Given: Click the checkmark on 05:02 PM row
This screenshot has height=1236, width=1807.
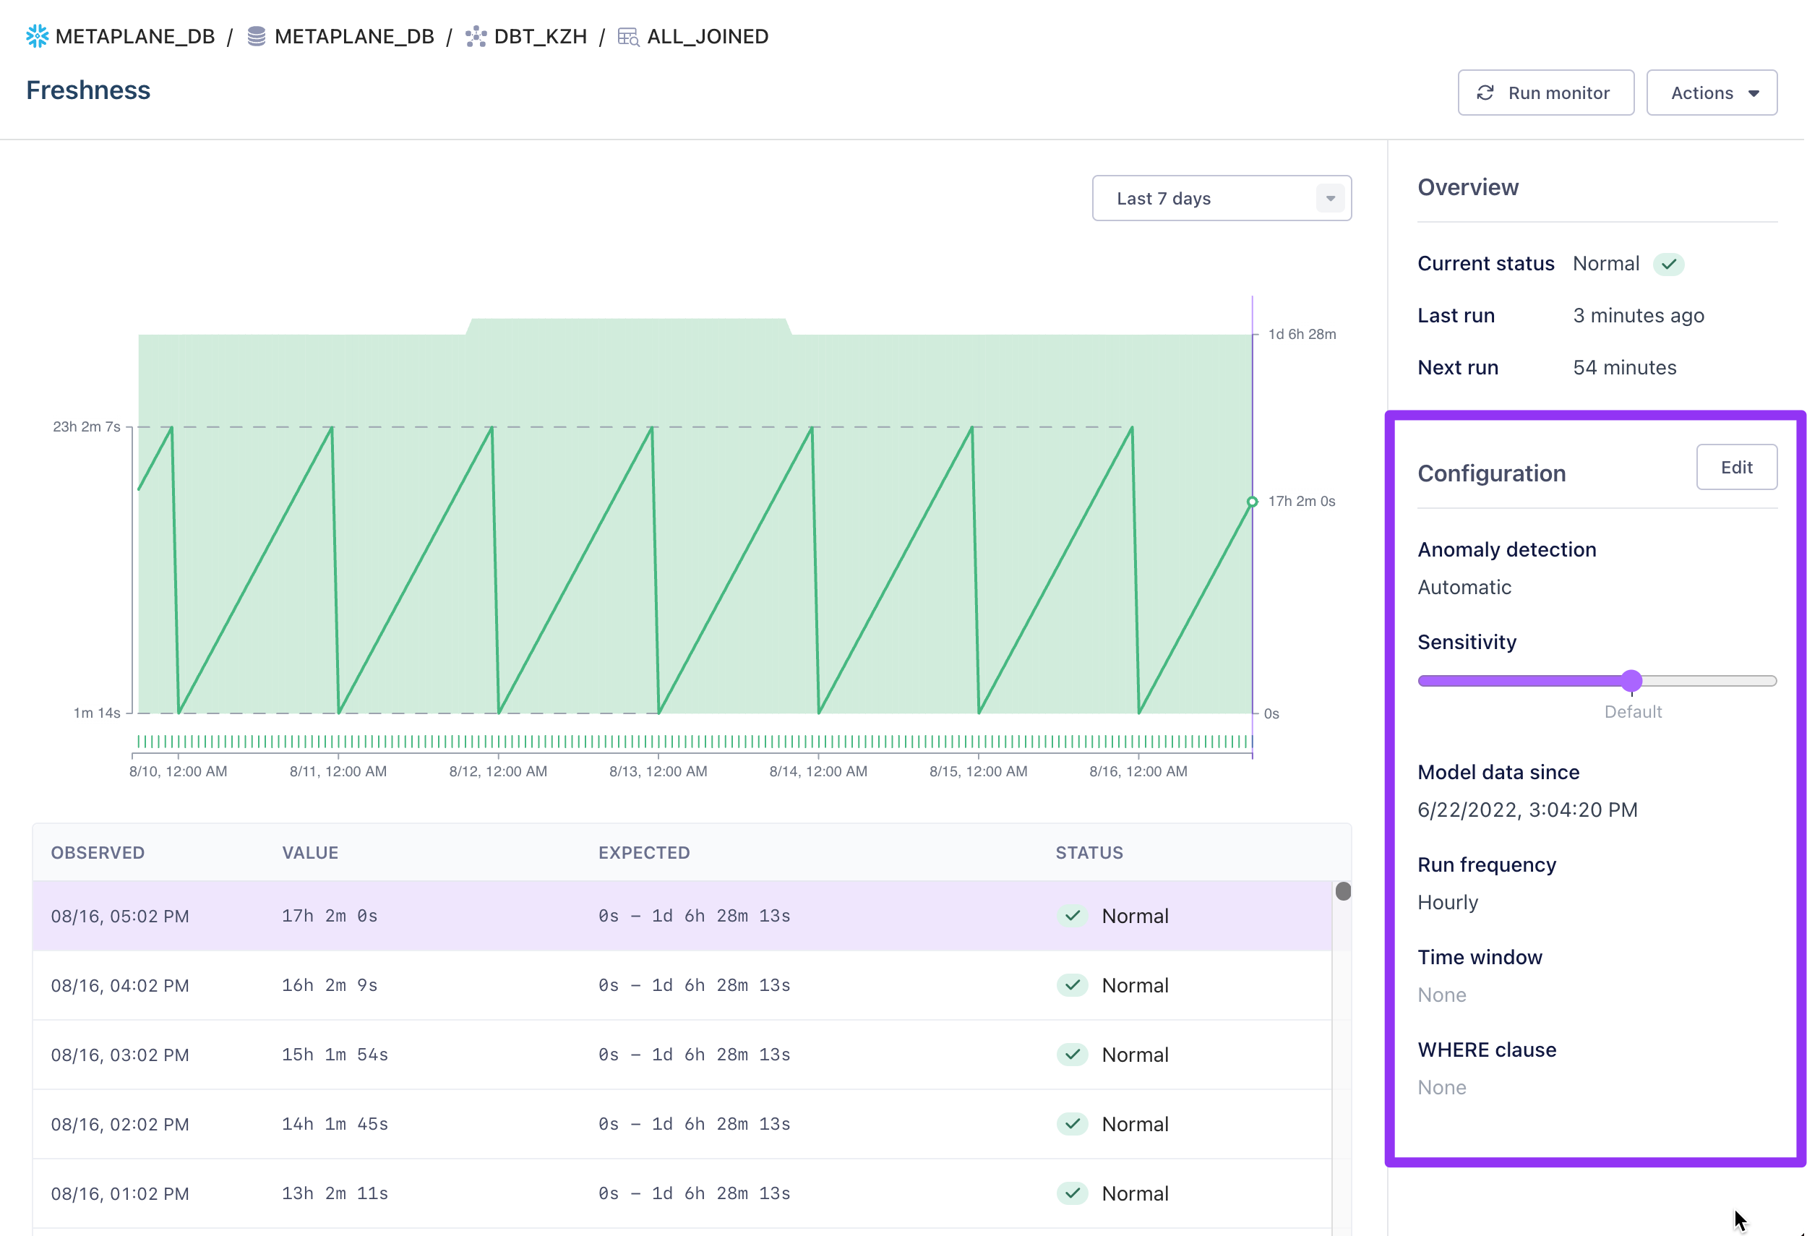Looking at the screenshot, I should (1072, 916).
